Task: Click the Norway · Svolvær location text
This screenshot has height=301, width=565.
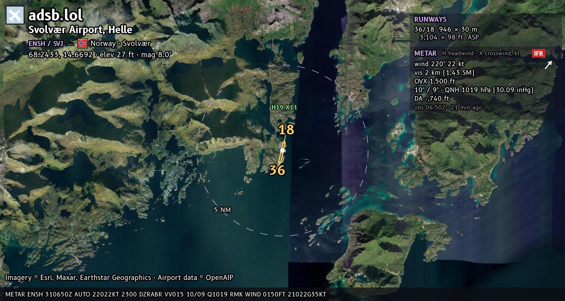Action: [x=121, y=43]
